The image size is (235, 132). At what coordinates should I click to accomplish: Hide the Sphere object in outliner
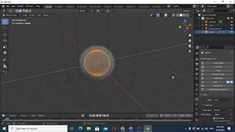(x=232, y=32)
